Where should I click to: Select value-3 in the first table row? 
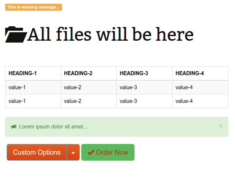[x=144, y=87]
